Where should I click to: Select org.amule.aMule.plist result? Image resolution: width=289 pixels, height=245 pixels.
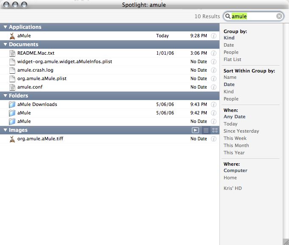coord(109,78)
